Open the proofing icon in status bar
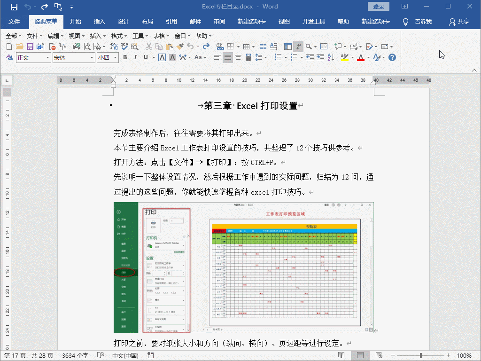Screen dimensions: 481x361 click(x=101, y=355)
